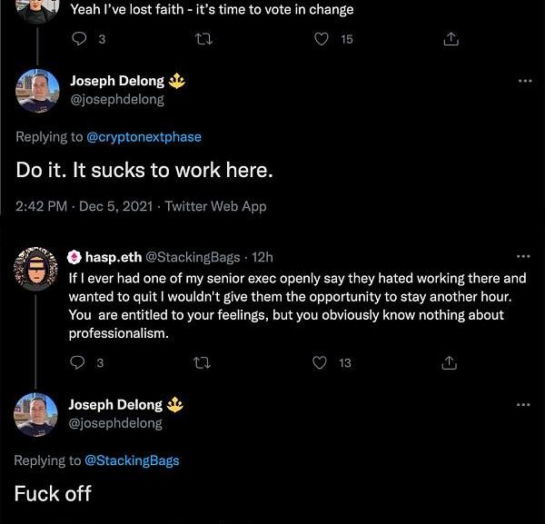Image resolution: width=545 pixels, height=524 pixels.
Task: Open more options menu for hasp.eth tweet
Action: (x=523, y=256)
